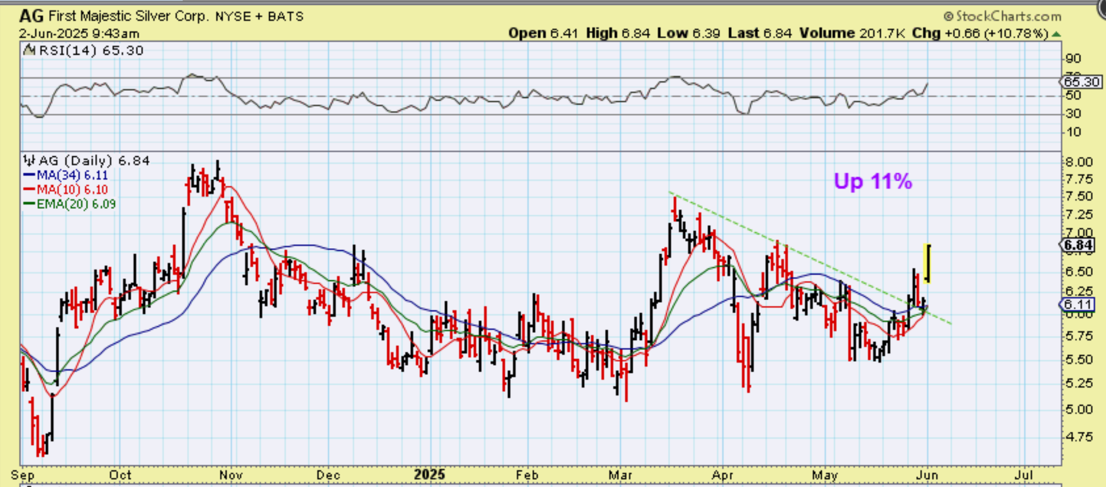The height and width of the screenshot is (487, 1106).
Task: Click the Chg +0.66 (+10.78%) value
Action: [x=980, y=33]
